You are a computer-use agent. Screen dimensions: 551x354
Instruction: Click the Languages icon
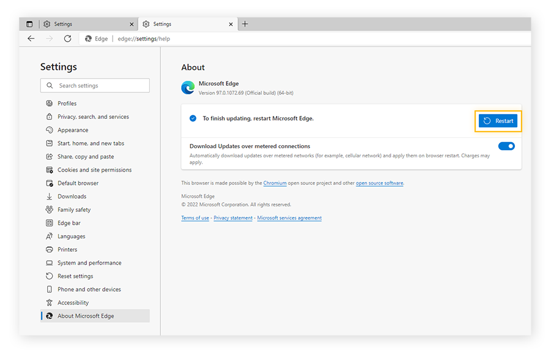[x=49, y=236]
